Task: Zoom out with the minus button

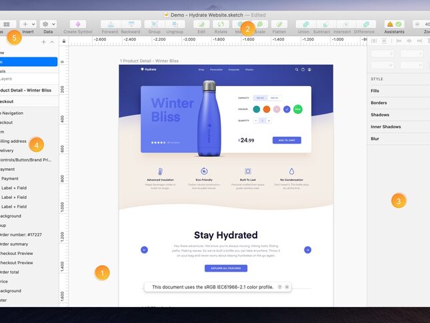Action: (417, 25)
